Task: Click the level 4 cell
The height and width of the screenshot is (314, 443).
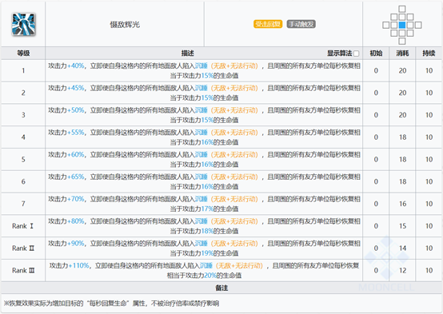Action: (x=23, y=137)
